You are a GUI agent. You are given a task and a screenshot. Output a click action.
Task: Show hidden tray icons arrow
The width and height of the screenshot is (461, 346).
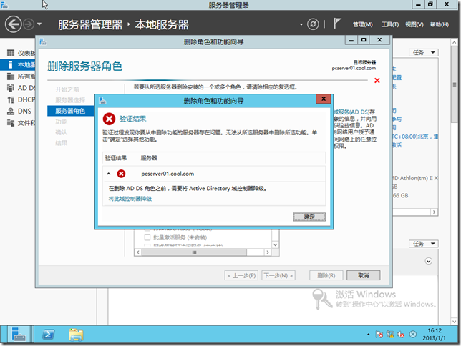point(368,335)
